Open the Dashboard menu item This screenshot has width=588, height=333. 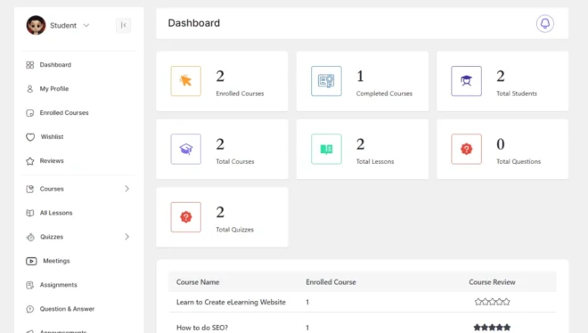[x=55, y=65]
